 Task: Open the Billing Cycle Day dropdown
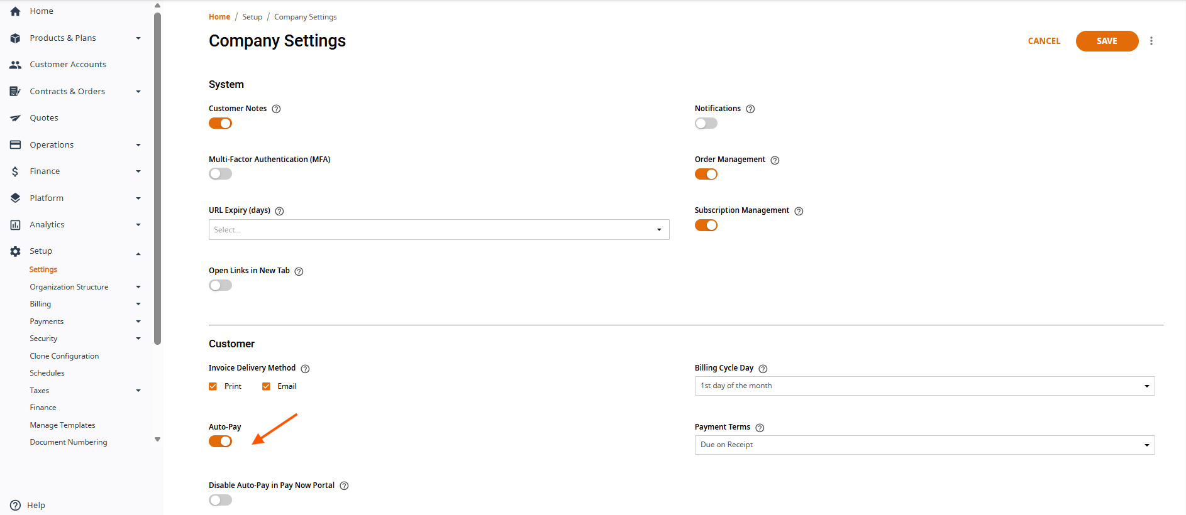click(x=924, y=386)
